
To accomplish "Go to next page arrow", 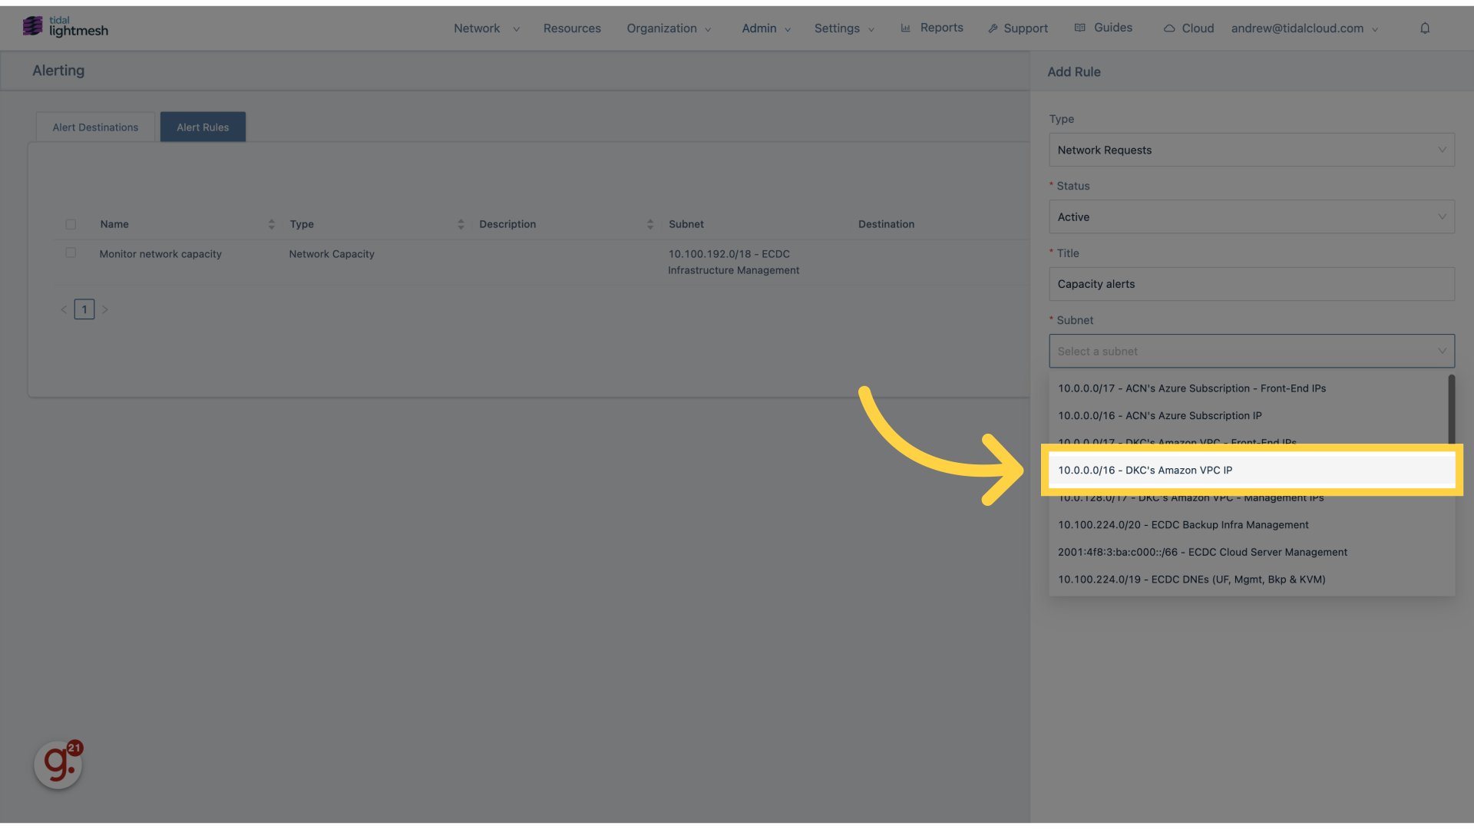I will coord(105,309).
